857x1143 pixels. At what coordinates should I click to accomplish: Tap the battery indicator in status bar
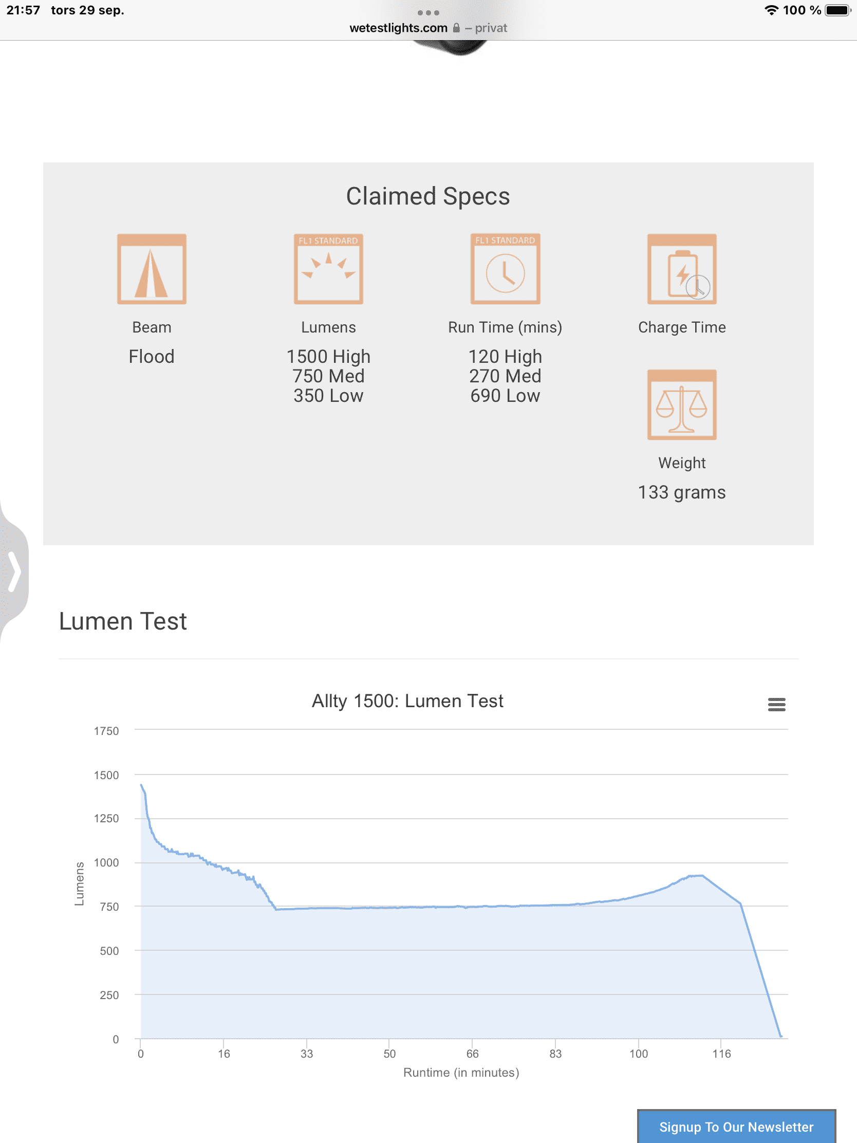pyautogui.click(x=838, y=10)
